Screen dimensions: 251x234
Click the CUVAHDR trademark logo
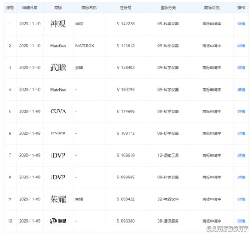coord(58,133)
